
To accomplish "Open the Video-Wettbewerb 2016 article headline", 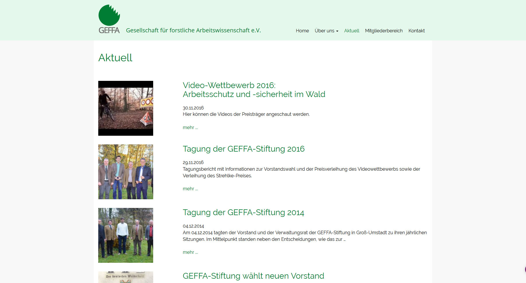I will [254, 90].
